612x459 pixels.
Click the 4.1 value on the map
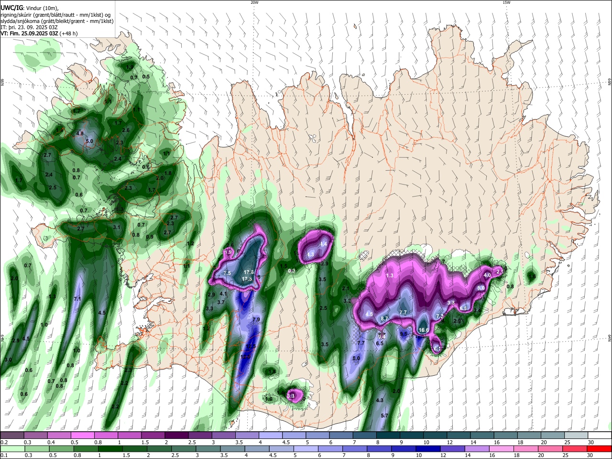223,294
